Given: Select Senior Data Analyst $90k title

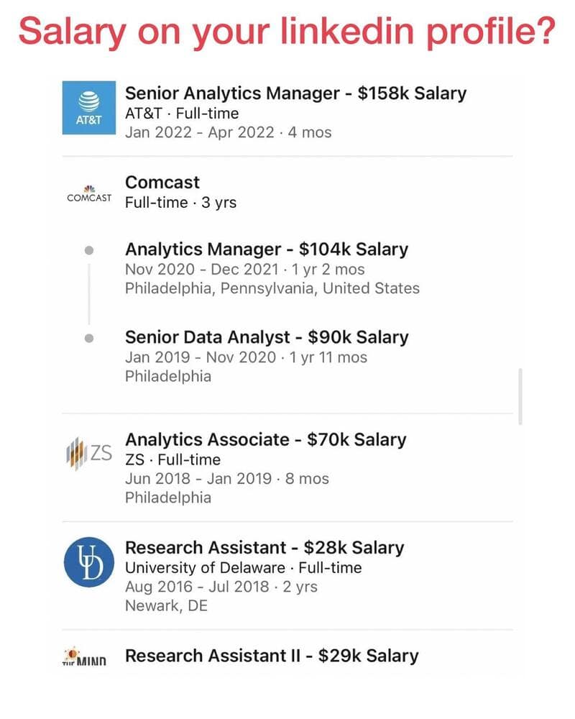Looking at the screenshot, I should tap(266, 337).
